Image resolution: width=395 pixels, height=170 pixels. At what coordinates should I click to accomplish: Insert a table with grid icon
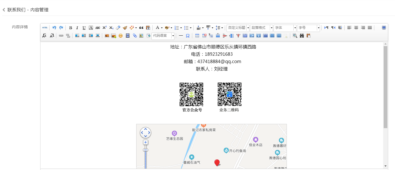197,36
